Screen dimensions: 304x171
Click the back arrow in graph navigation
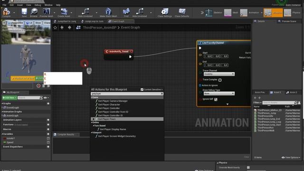(62, 28)
